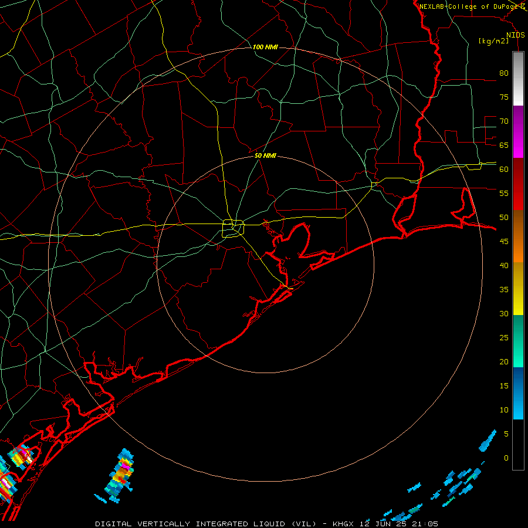Click the 50 NMI range ring label
The height and width of the screenshot is (528, 528).
(265, 155)
